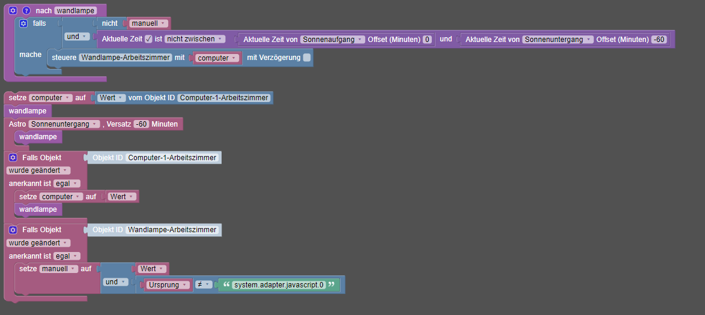Viewport: 705px width, 315px height.
Task: Open the 'egal' dropdown in the Computer-1 trigger block
Action: pos(67,184)
